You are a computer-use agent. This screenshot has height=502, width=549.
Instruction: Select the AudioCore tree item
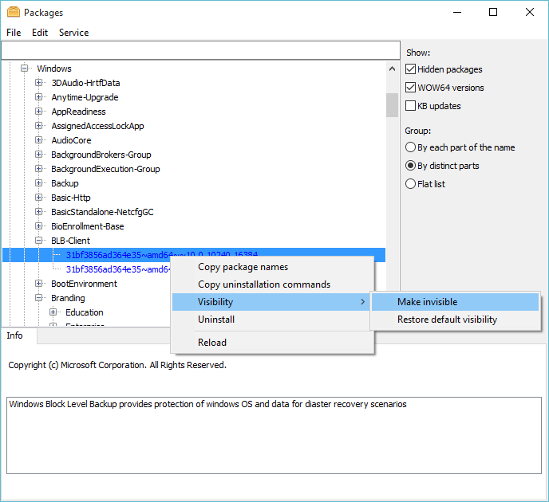71,140
